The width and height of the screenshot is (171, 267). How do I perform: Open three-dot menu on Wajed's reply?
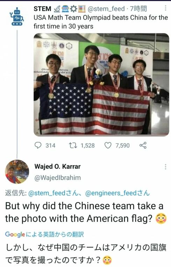click(165, 167)
